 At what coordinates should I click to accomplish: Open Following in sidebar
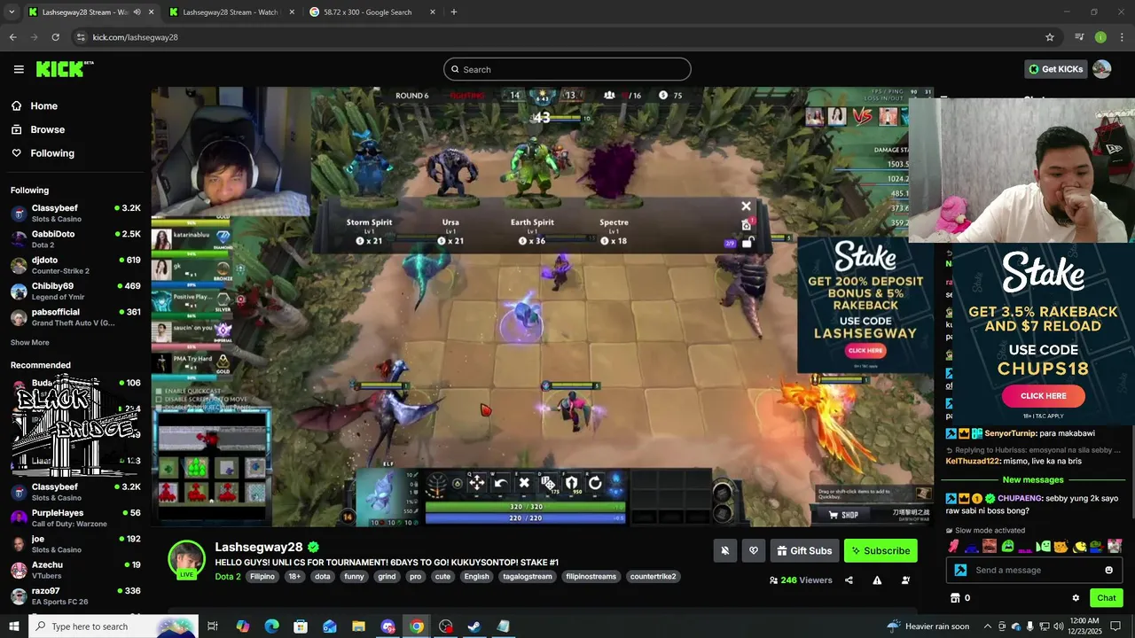pos(52,153)
